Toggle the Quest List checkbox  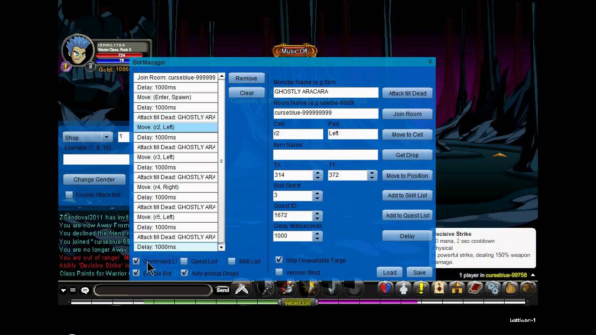tap(184, 261)
